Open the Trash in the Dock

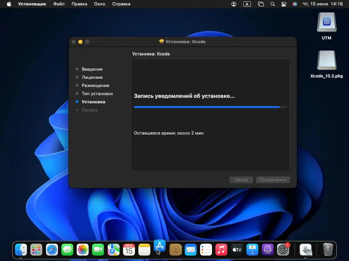click(x=328, y=250)
